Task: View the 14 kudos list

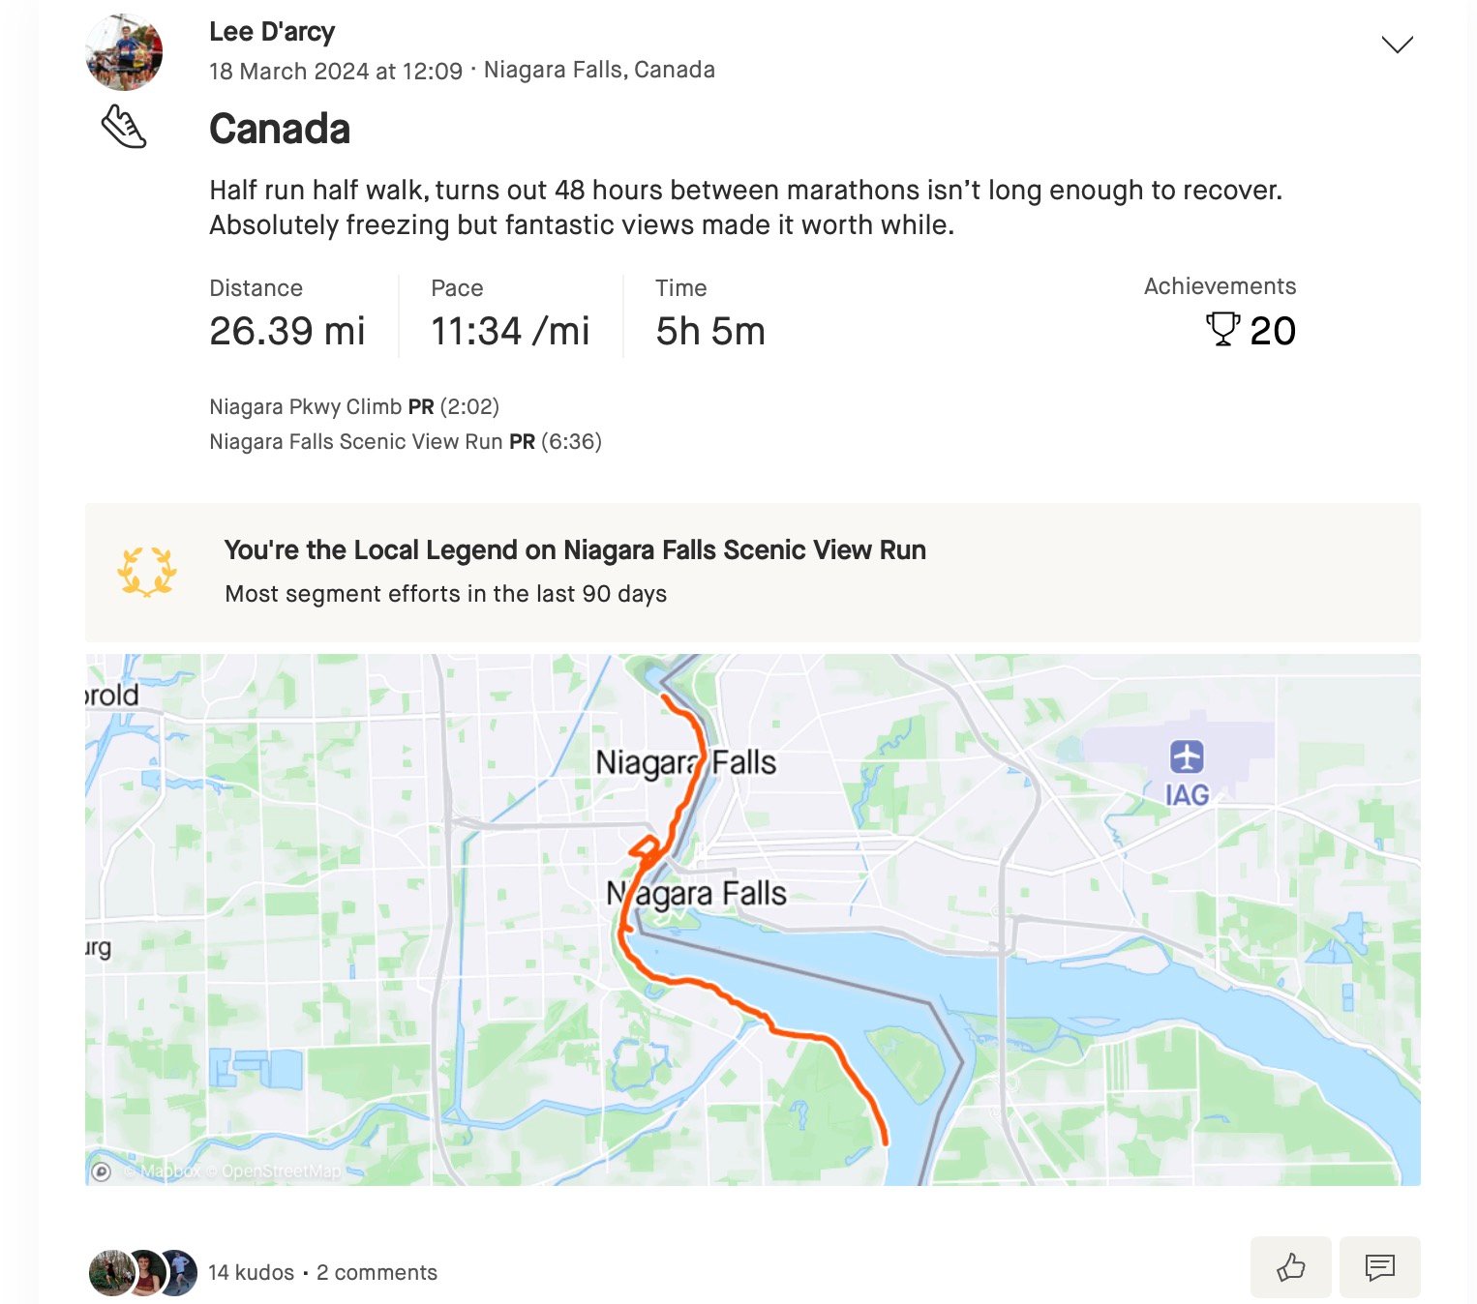Action: click(x=251, y=1272)
